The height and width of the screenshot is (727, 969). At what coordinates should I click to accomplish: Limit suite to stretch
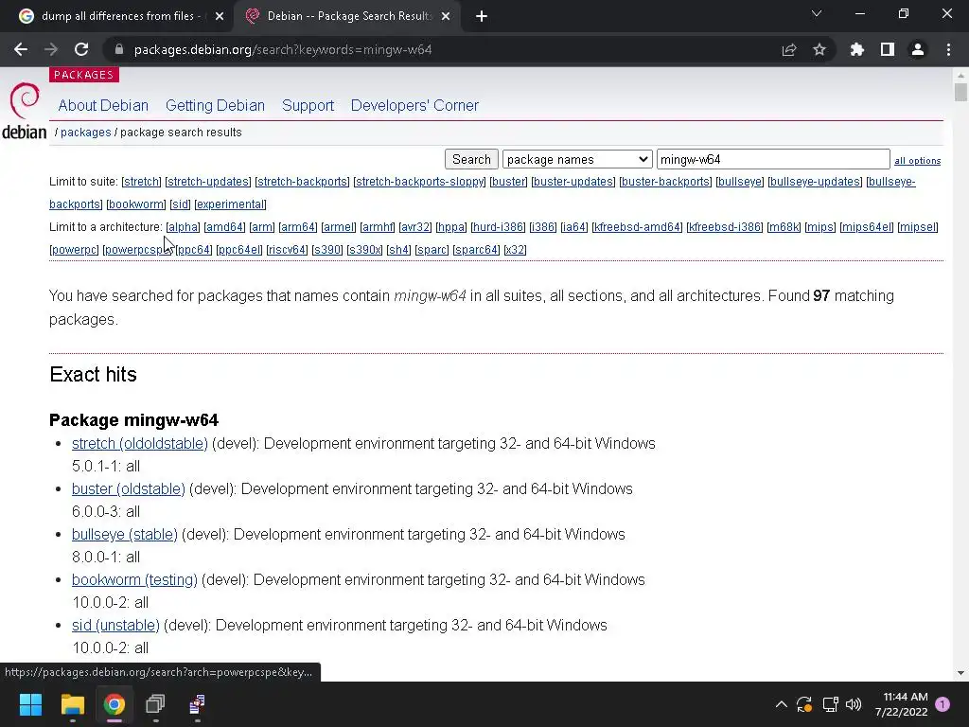tap(142, 182)
